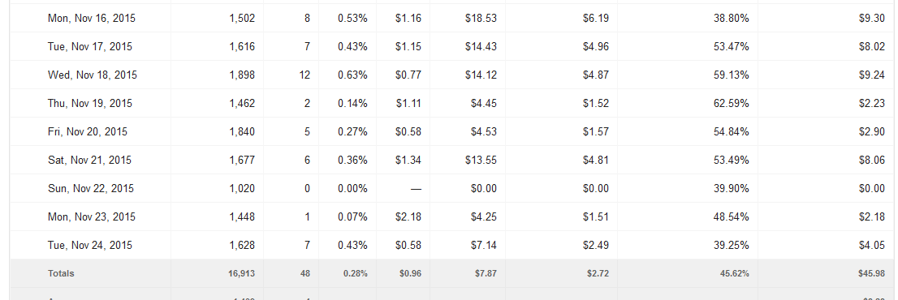The image size is (898, 300).
Task: Click the Mon, Nov 23, 2015 row date
Action: coord(92,216)
